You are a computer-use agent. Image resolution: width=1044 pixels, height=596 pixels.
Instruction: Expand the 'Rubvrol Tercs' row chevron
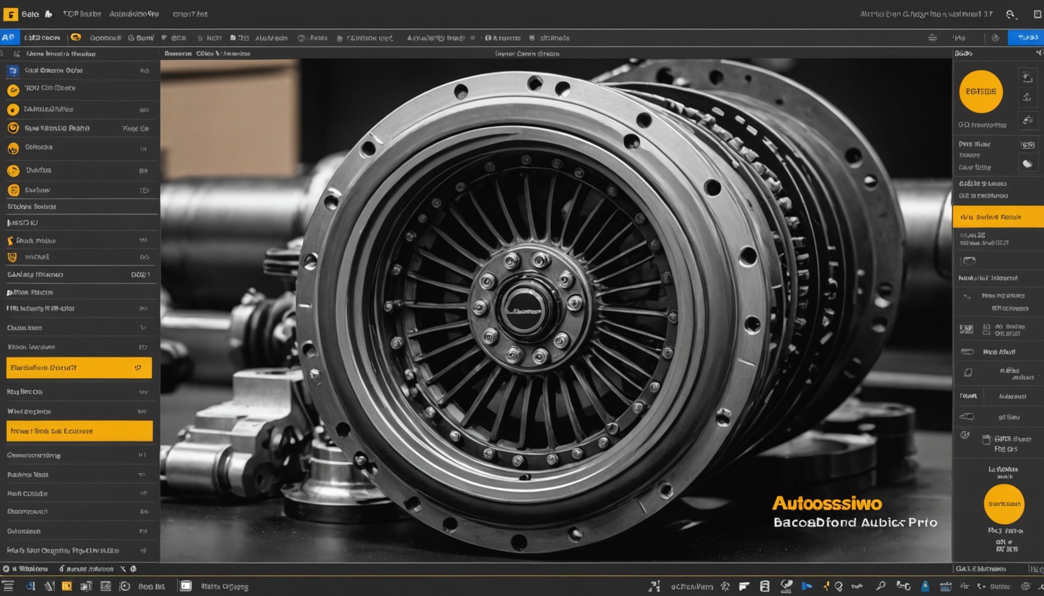click(141, 474)
